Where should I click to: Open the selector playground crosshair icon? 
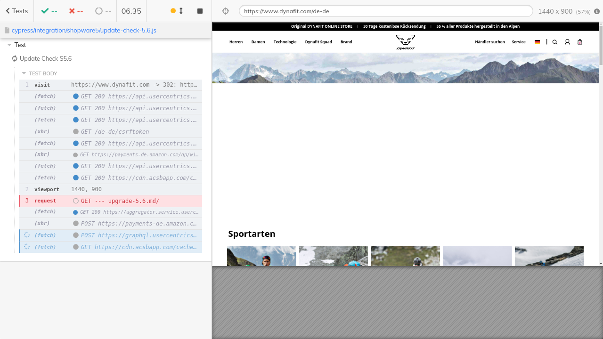[x=225, y=11]
